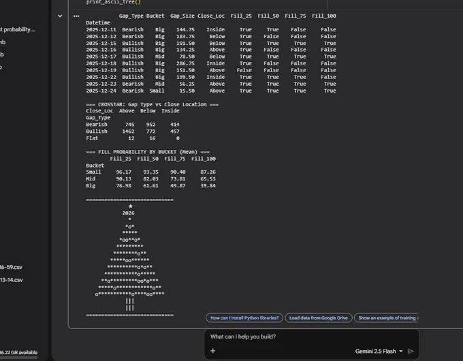Click the 'Close_Loc' column header
This screenshot has width=463, height=361.
click(x=211, y=16)
